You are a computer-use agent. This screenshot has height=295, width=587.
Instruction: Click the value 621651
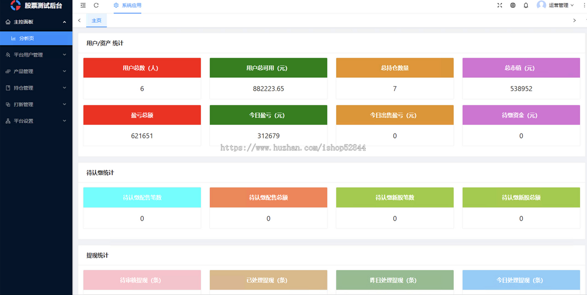[142, 136]
